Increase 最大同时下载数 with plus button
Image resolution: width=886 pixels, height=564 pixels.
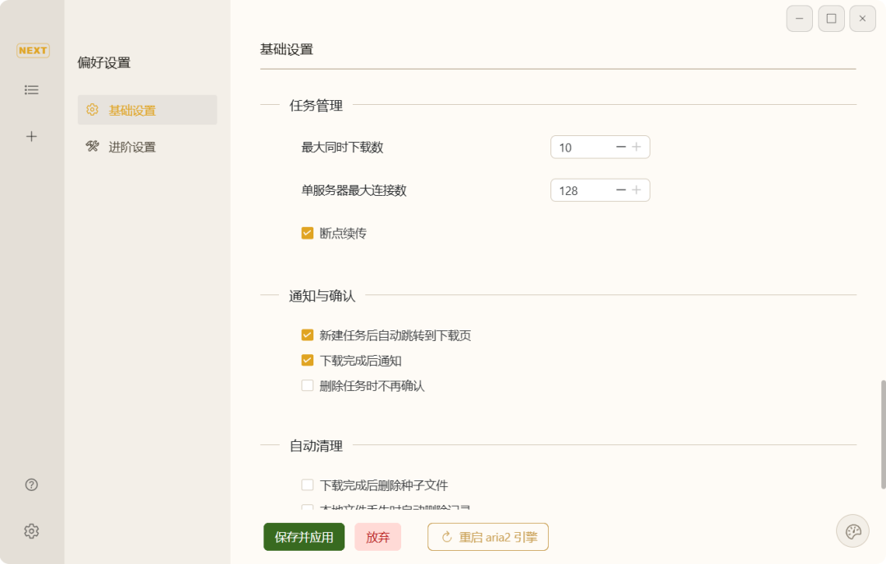click(x=636, y=148)
